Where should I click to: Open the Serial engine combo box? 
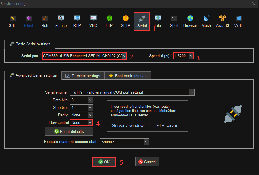pos(192,92)
